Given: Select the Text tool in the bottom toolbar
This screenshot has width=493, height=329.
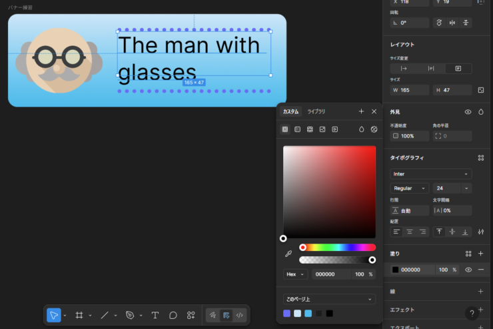Looking at the screenshot, I should (155, 315).
